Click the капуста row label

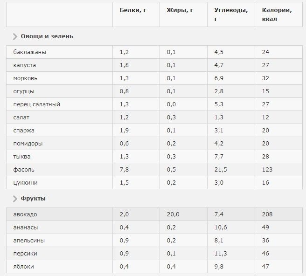(x=25, y=65)
